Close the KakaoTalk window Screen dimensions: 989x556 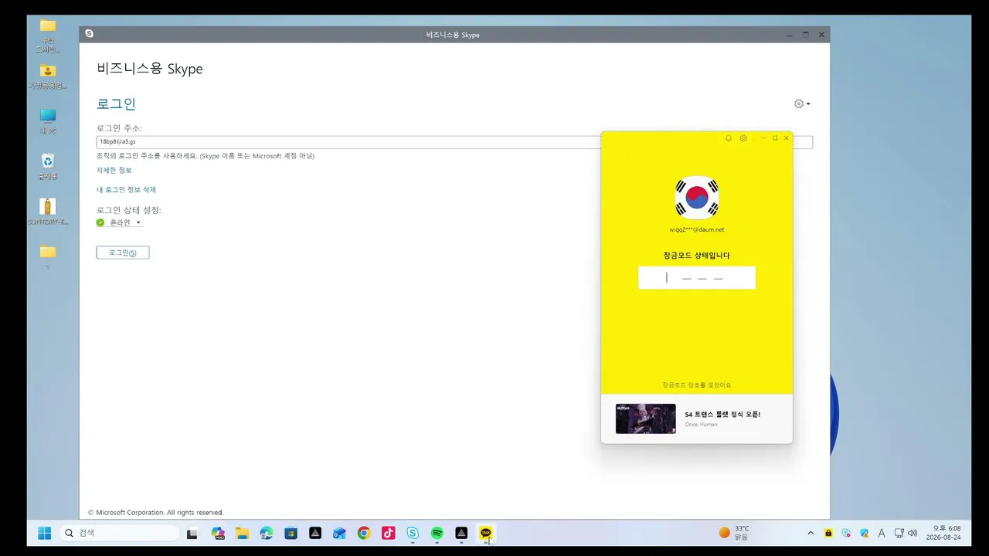(x=787, y=138)
